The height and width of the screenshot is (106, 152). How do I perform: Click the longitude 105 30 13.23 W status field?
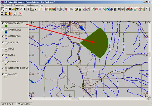tap(24, 104)
